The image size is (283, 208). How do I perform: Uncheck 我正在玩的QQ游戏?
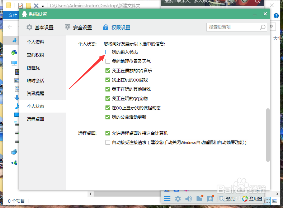coord(108,80)
